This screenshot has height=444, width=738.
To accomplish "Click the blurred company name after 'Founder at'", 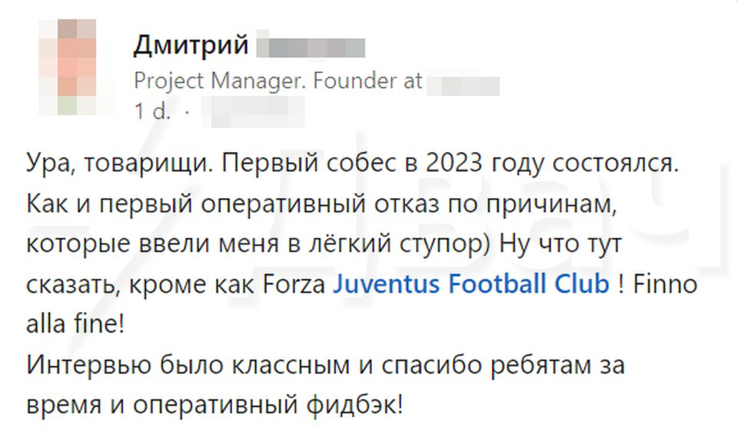I will click(x=464, y=81).
